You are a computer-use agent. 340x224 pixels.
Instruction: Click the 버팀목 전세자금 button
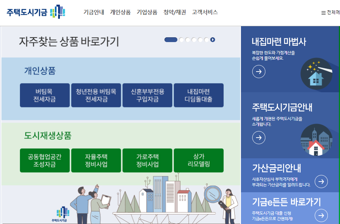pyautogui.click(x=45, y=95)
